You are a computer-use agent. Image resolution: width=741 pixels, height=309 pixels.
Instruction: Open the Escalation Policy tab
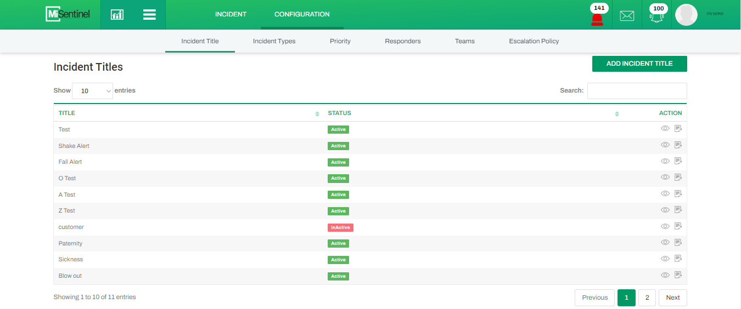(534, 41)
